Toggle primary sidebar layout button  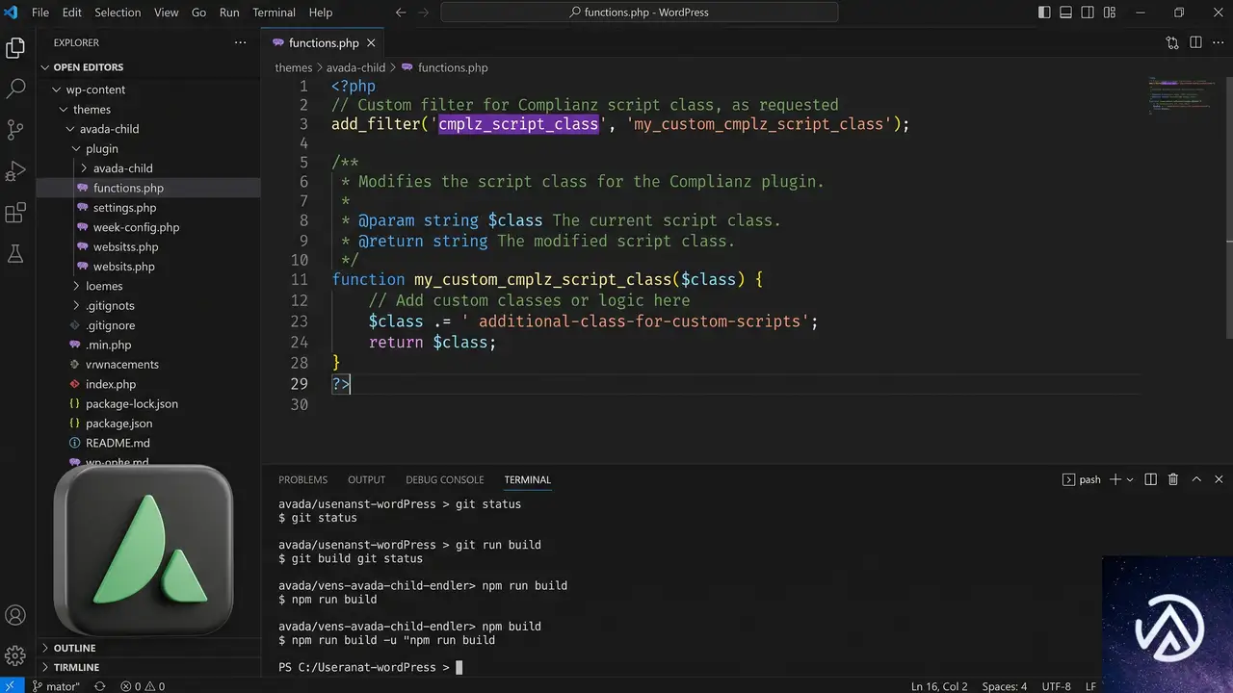(1044, 13)
